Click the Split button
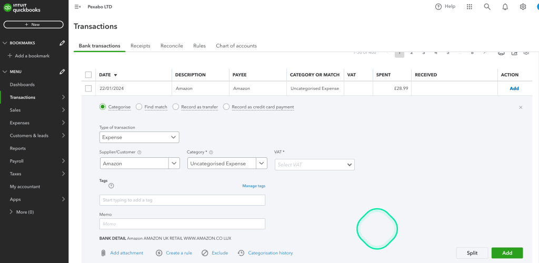The image size is (539, 263). [472, 253]
